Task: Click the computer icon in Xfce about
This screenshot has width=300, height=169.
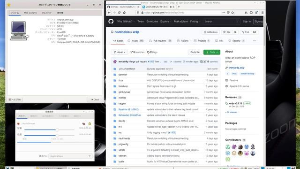Action: click(x=19, y=31)
